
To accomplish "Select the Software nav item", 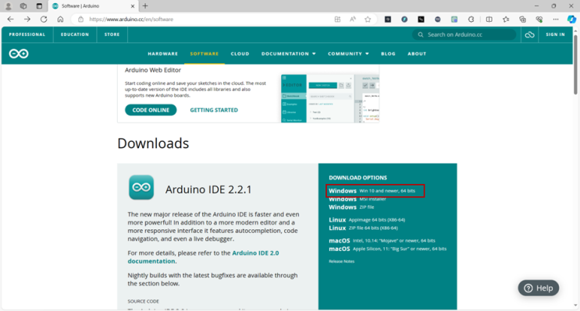I will pyautogui.click(x=205, y=54).
